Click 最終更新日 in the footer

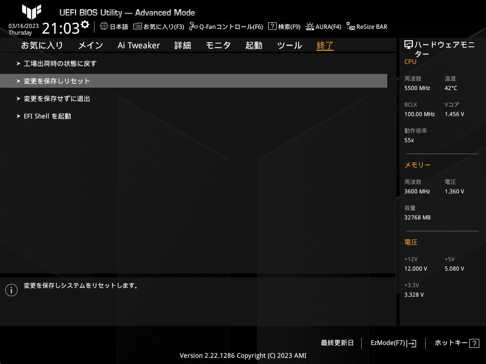(337, 343)
